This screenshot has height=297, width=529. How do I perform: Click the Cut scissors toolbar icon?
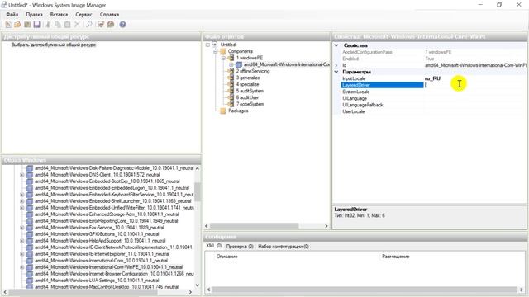click(x=48, y=25)
